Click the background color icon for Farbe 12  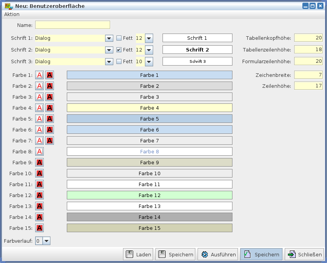[x=39, y=195]
